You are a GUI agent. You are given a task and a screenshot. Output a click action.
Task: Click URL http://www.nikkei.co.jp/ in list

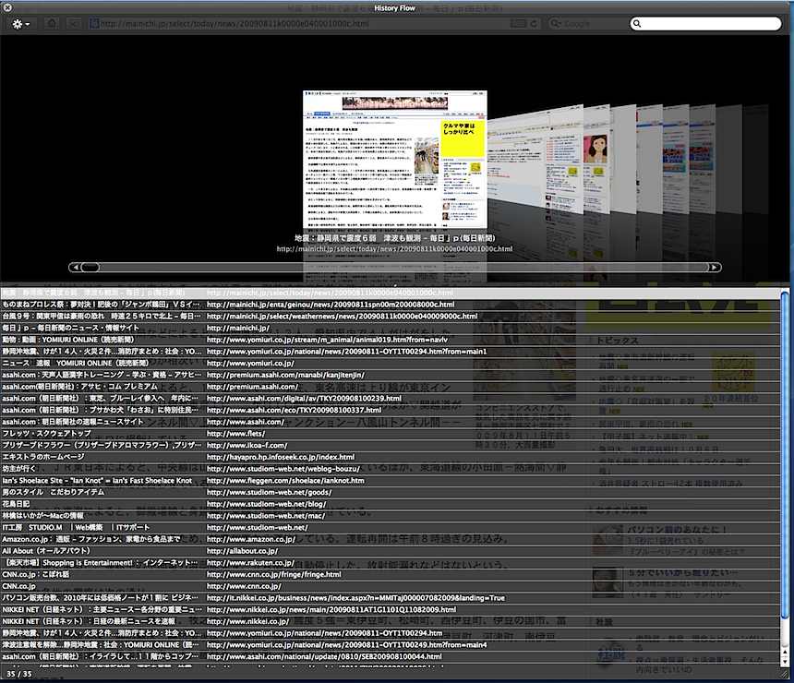click(247, 621)
